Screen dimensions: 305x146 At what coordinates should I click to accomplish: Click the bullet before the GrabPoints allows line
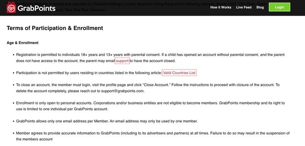13,121
